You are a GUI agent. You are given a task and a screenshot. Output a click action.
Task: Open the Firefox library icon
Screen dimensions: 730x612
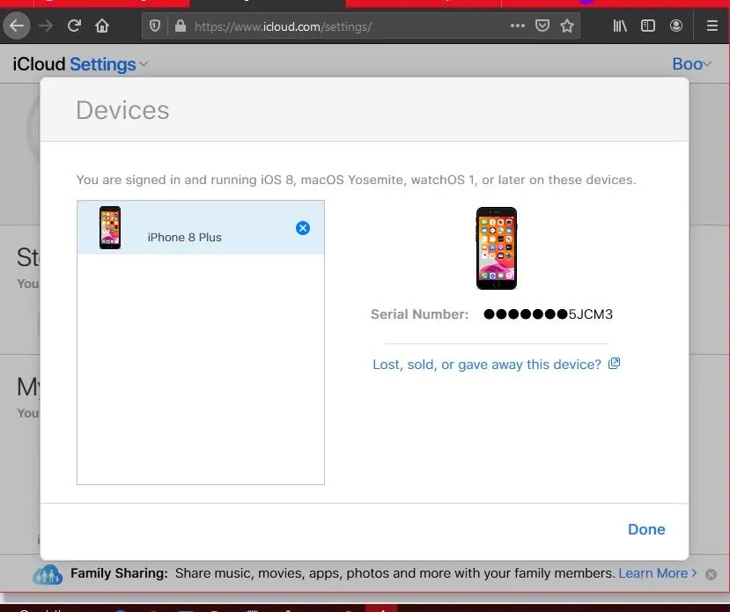[620, 26]
